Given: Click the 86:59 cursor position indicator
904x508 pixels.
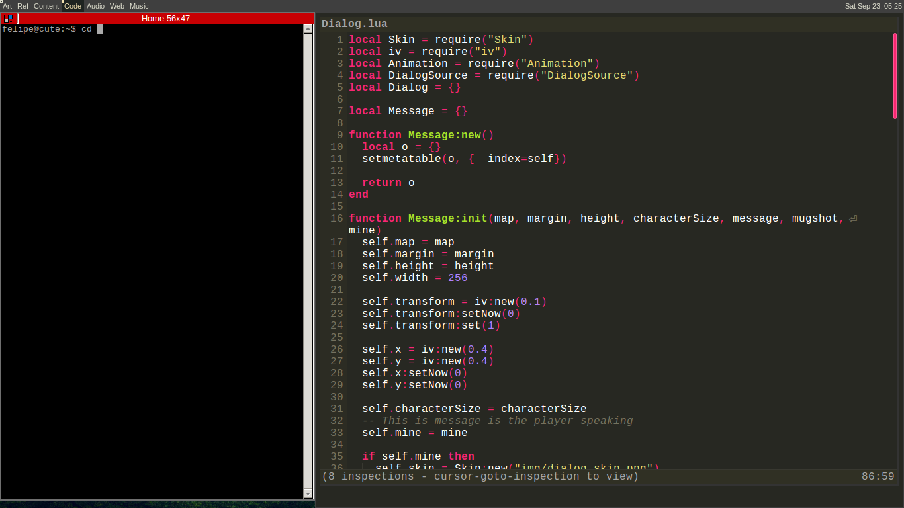Looking at the screenshot, I should [878, 476].
